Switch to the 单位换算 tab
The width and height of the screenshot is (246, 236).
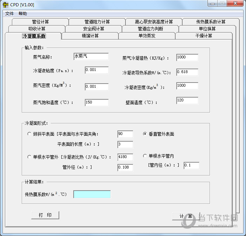(207, 29)
